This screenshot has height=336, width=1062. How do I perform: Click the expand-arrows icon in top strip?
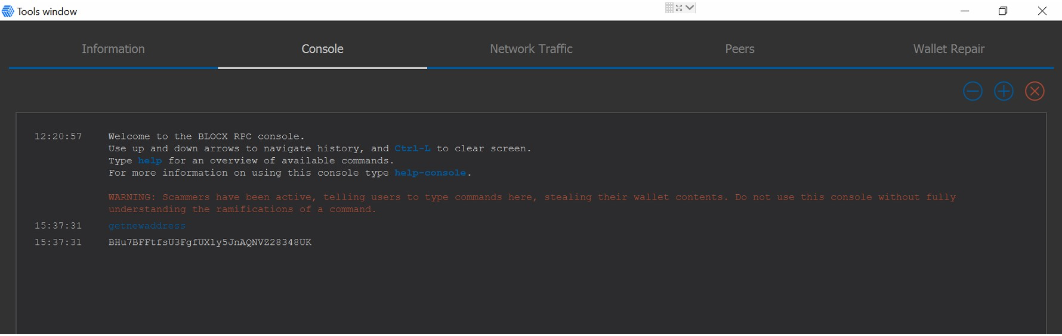click(679, 8)
